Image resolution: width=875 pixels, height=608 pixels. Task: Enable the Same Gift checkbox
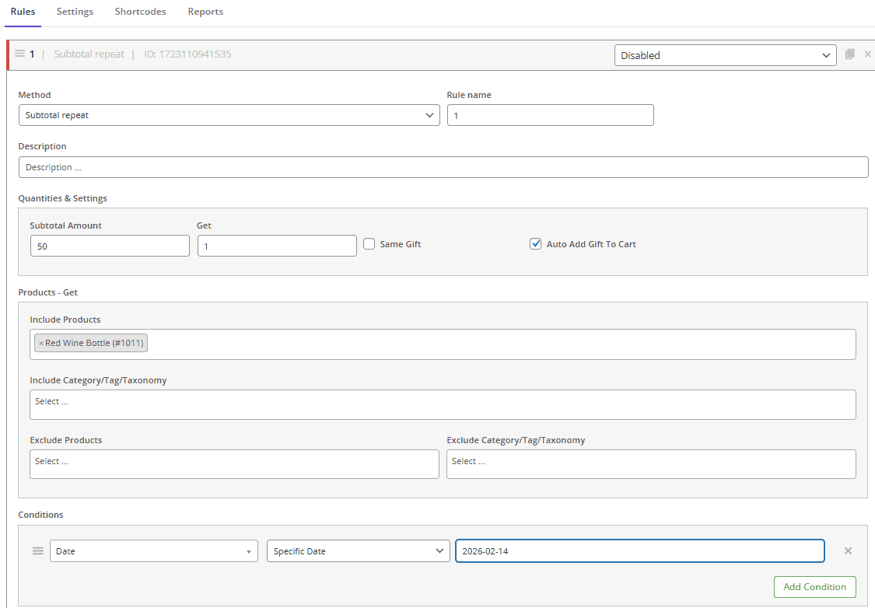369,244
